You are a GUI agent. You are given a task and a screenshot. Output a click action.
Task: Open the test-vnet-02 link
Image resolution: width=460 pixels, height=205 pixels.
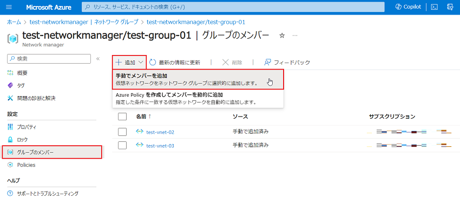pyautogui.click(x=160, y=132)
